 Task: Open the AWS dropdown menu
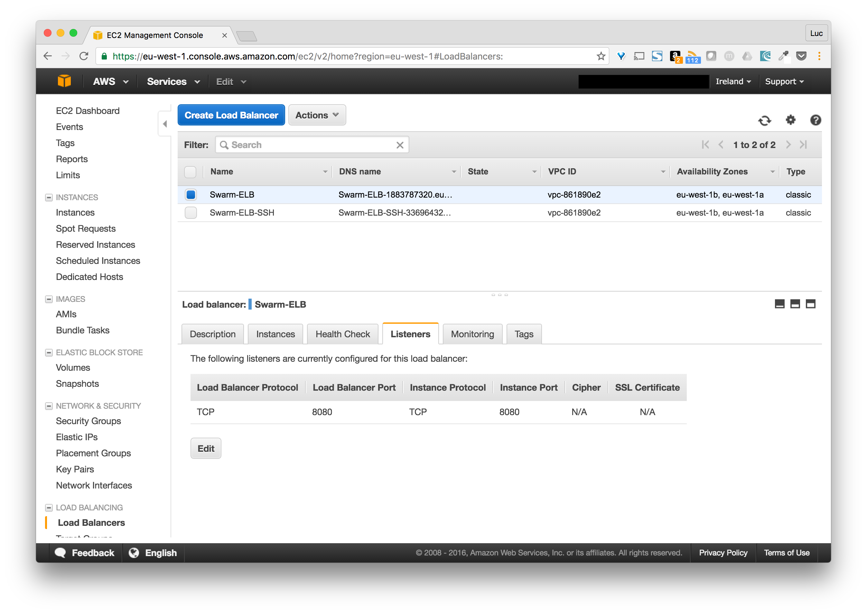pyautogui.click(x=110, y=81)
